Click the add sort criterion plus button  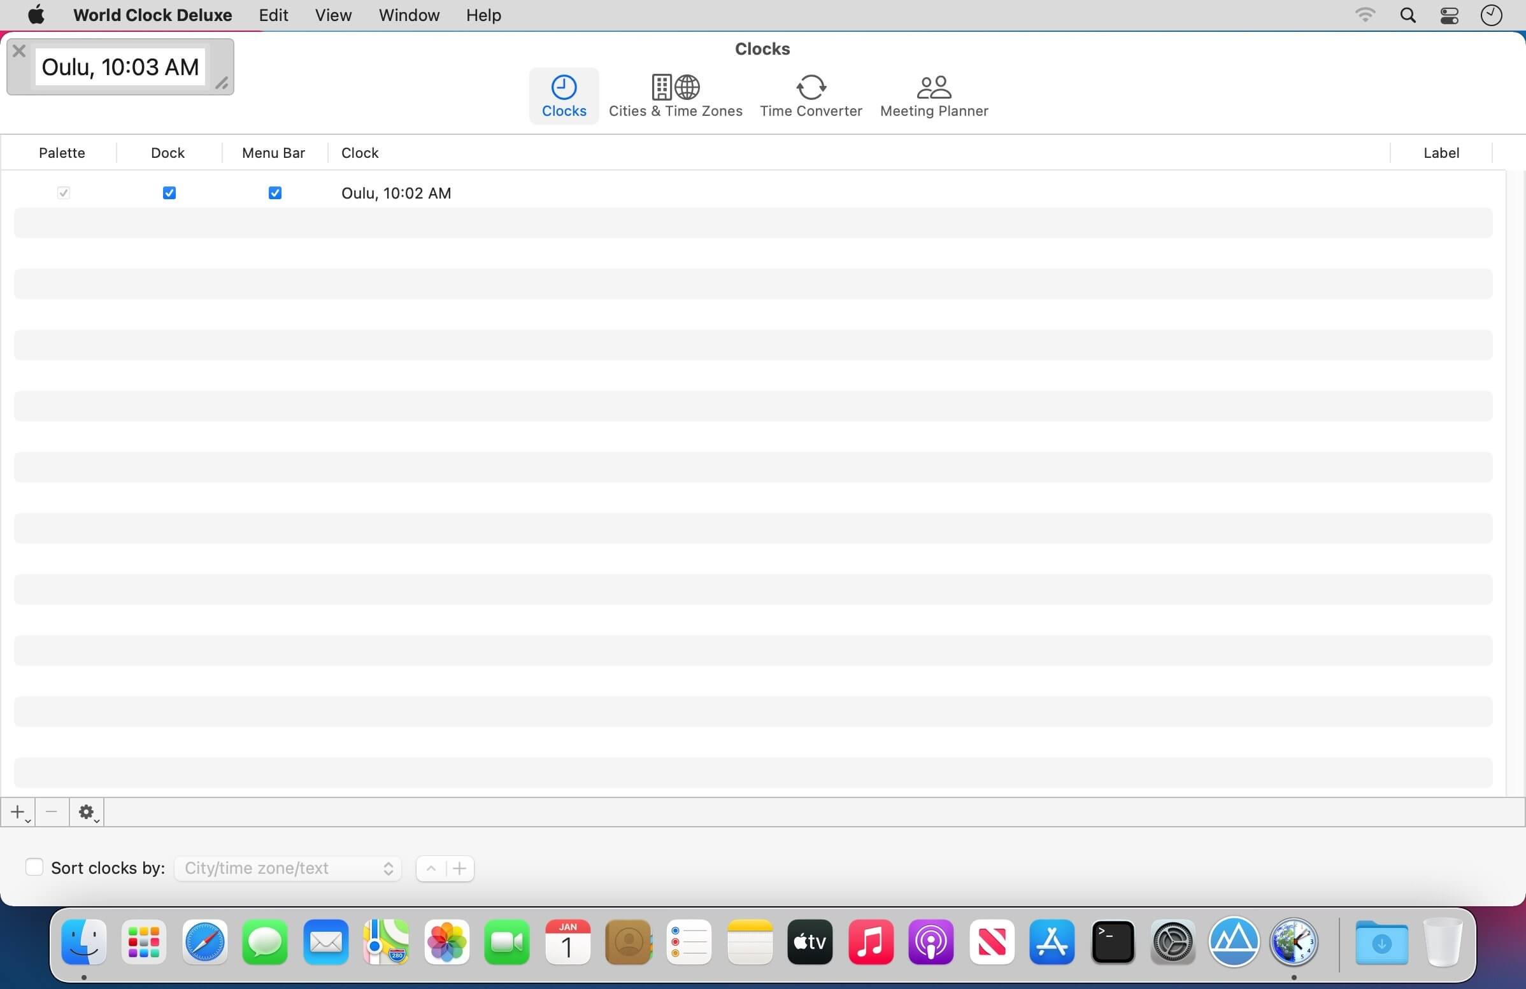click(459, 869)
